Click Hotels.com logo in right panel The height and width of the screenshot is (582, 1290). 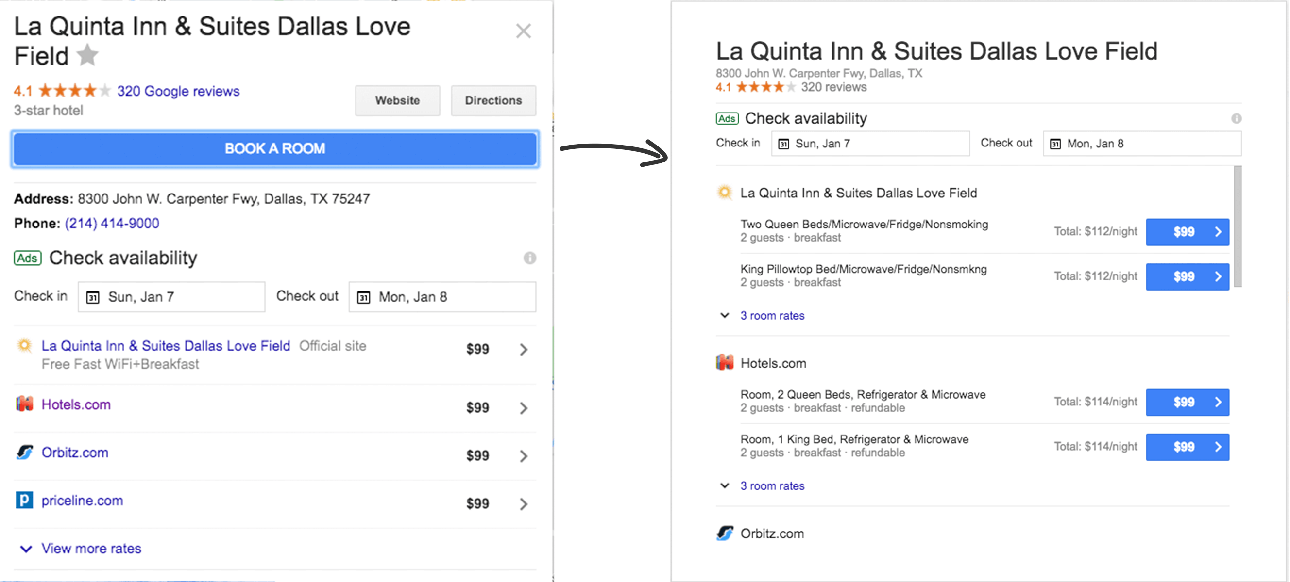(725, 362)
